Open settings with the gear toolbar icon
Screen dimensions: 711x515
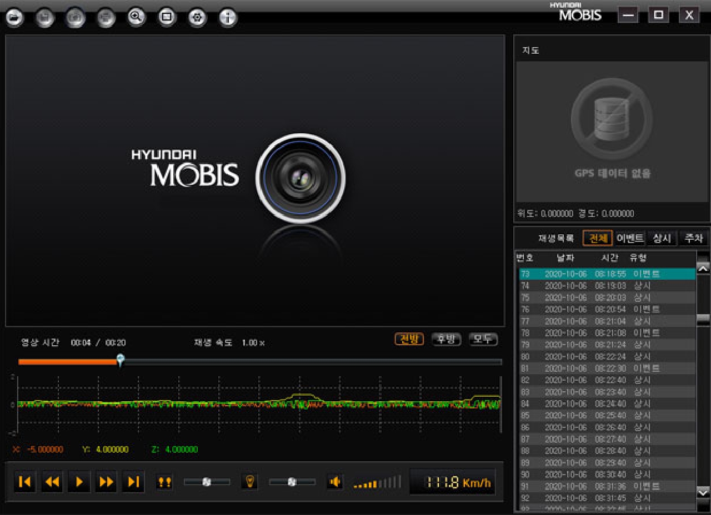197,18
